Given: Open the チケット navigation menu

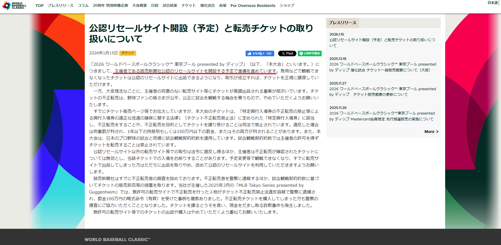Looking at the screenshot, I should [x=189, y=6].
